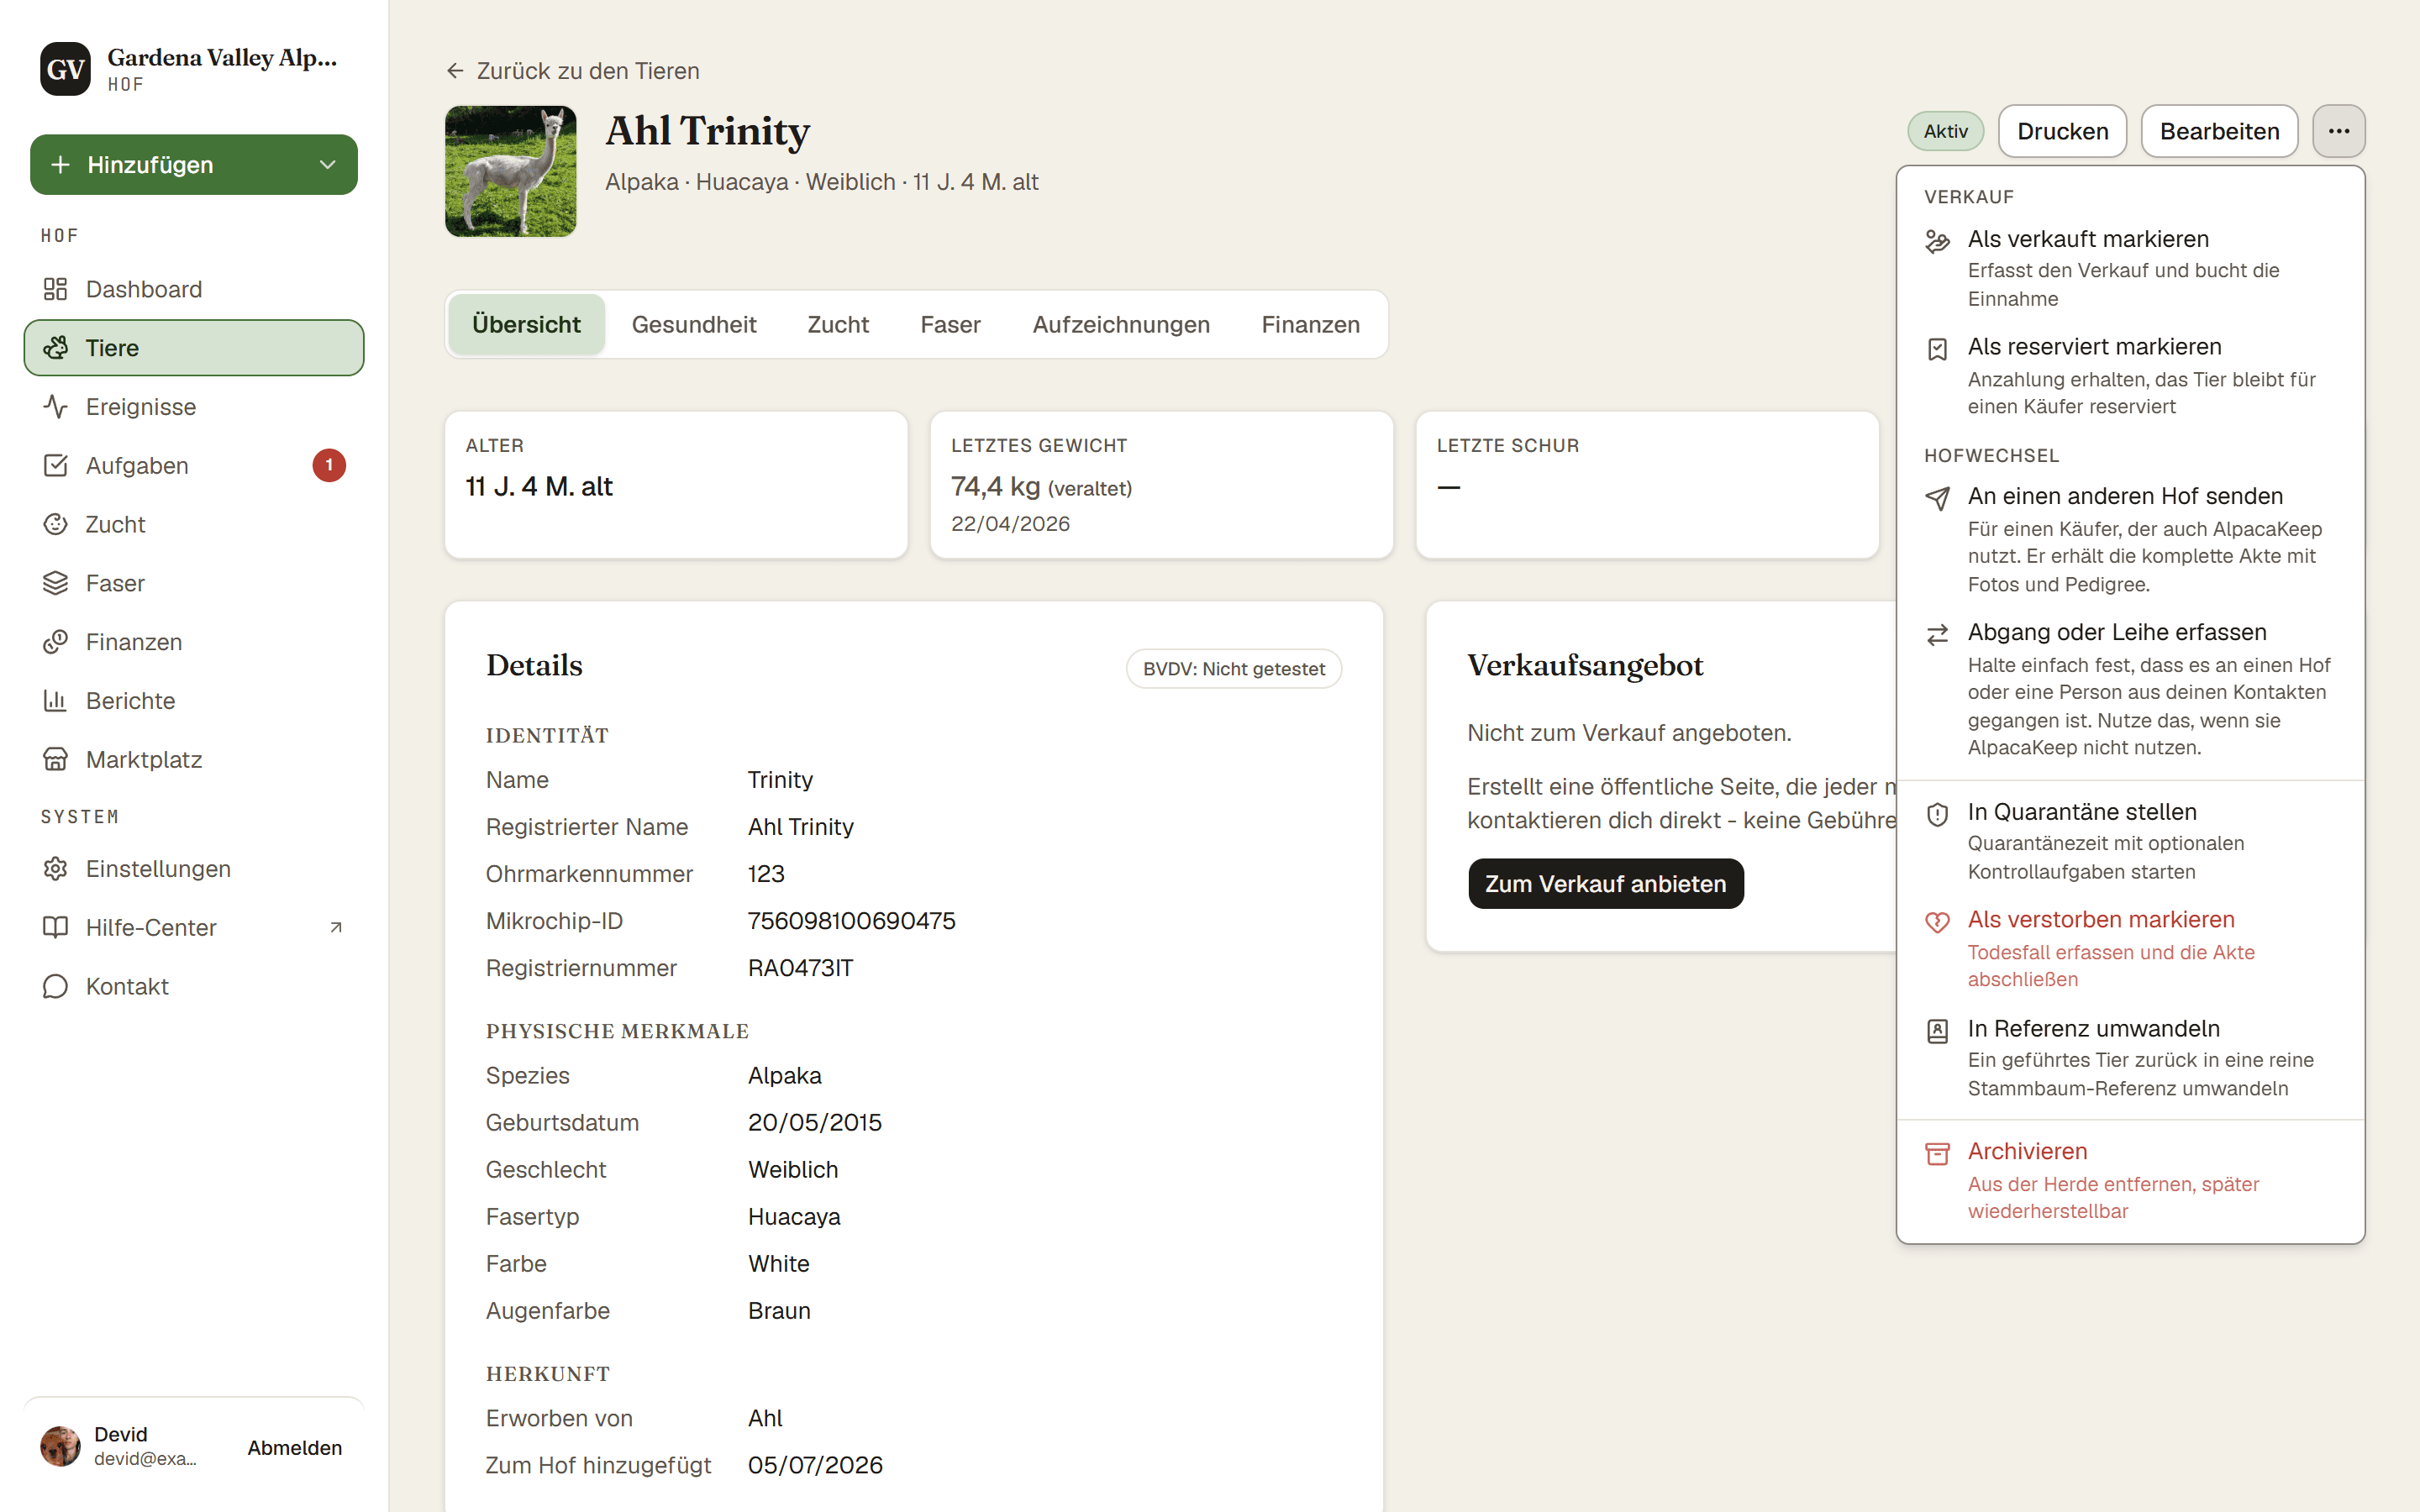2420x1512 pixels.
Task: Choose Als verkauft markieren from menu
Action: pos(2130,268)
